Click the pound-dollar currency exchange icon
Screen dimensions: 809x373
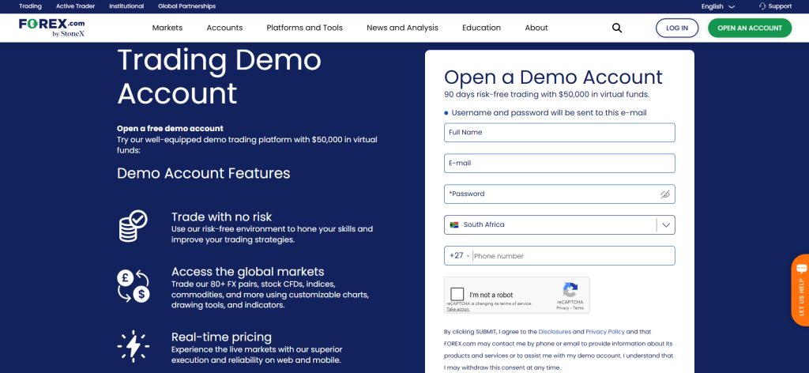click(133, 286)
